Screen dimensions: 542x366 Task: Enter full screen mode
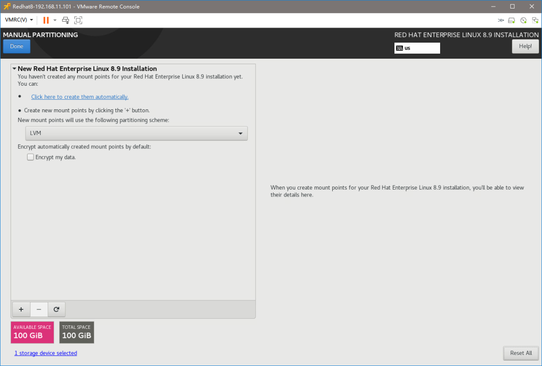point(78,20)
